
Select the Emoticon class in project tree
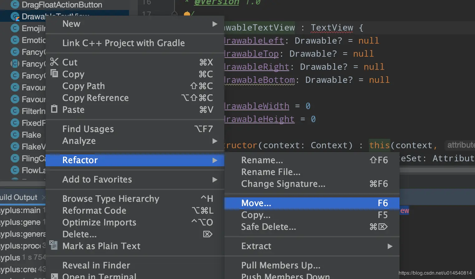(x=33, y=40)
